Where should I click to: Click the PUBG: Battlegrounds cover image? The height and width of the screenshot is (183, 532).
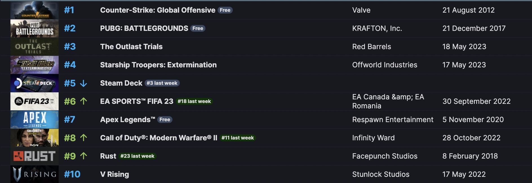pyautogui.click(x=34, y=28)
